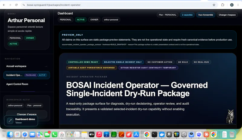Click the arrow icon beside Accueil workspace

pyautogui.click(x=46, y=66)
